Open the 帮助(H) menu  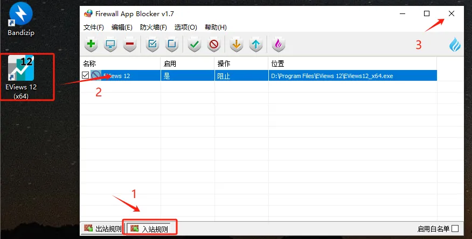point(216,27)
